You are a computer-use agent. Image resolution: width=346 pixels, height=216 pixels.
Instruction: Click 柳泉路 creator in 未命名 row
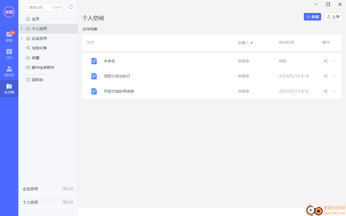pos(244,61)
